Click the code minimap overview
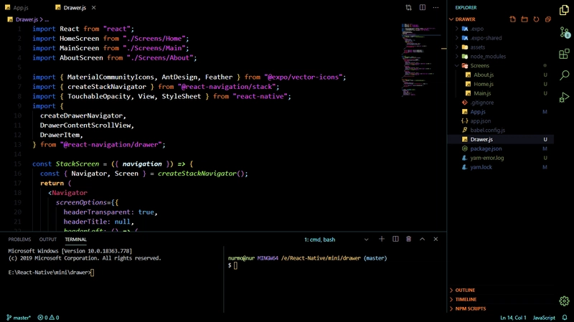Viewport: 574px width, 322px height. pos(420,60)
